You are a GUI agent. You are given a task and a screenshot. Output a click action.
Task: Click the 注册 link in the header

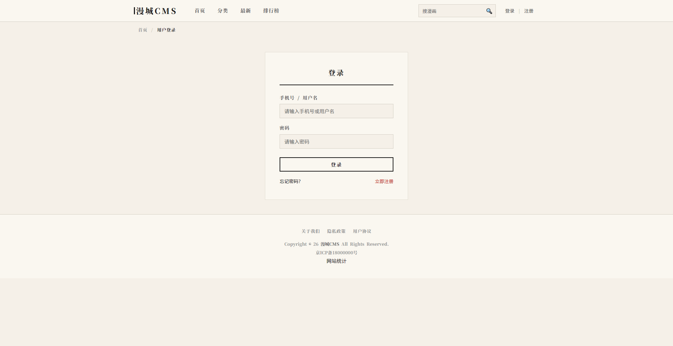pos(529,11)
